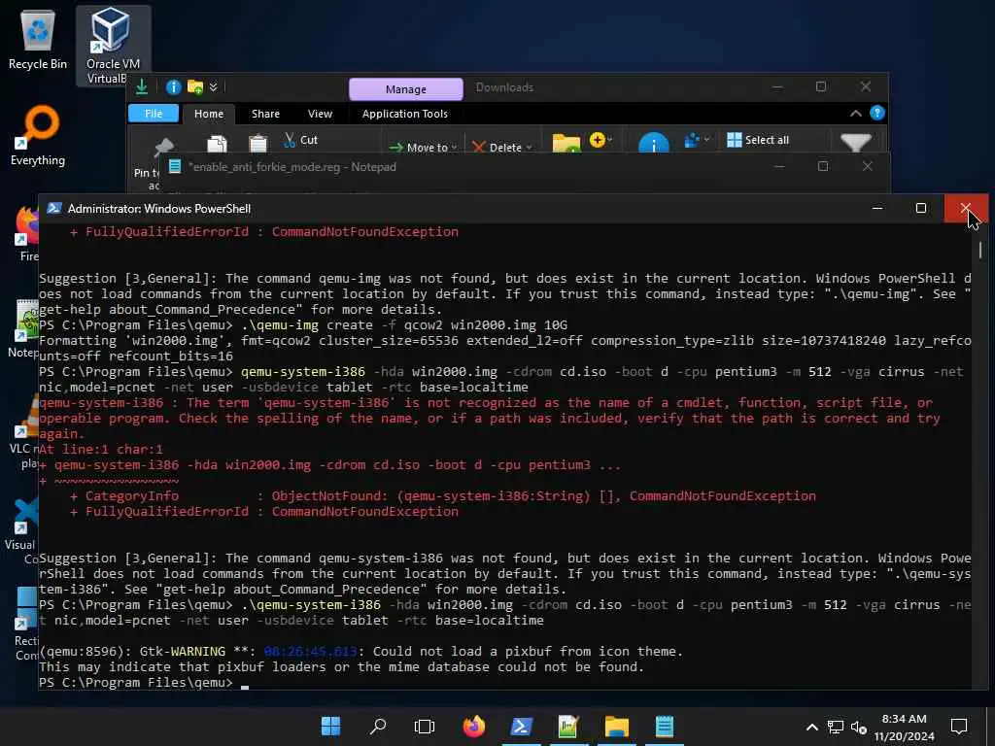
Task: Open the Share ribbon tab
Action: pos(265,114)
